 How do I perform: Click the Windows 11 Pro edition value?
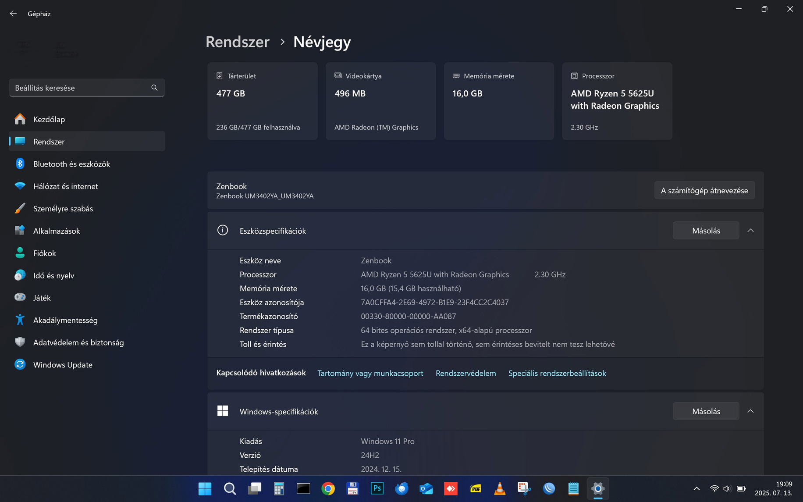pos(387,441)
